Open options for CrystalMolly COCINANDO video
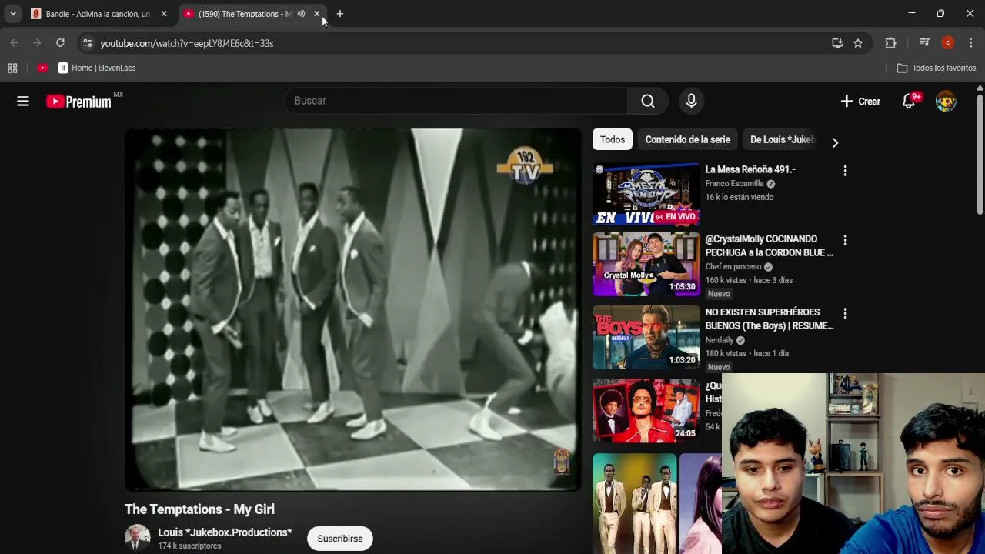985x554 pixels. point(845,241)
